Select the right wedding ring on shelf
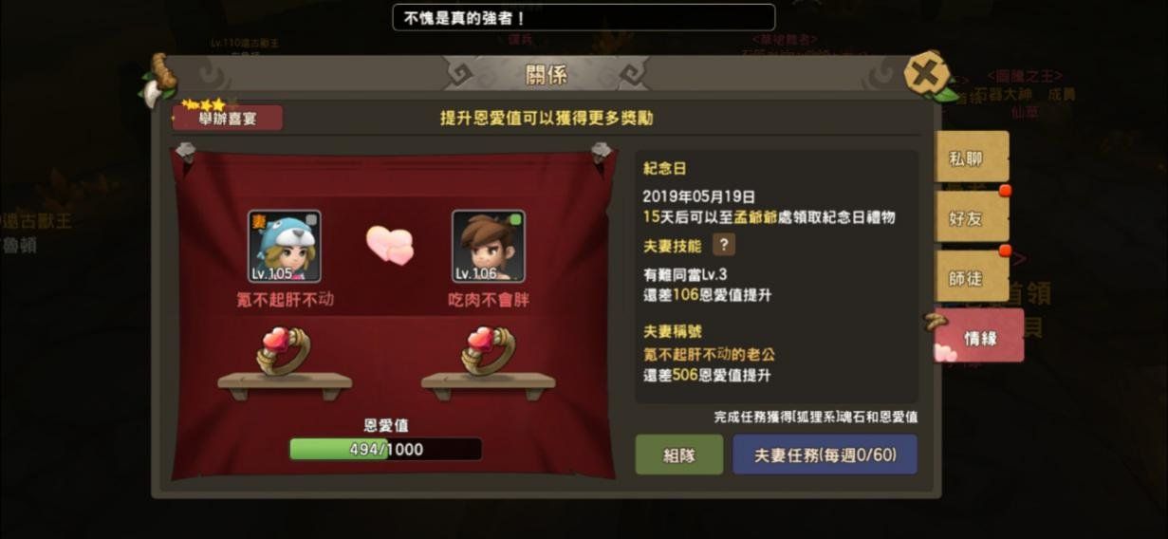Image resolution: width=1168 pixels, height=539 pixels. coord(489,352)
